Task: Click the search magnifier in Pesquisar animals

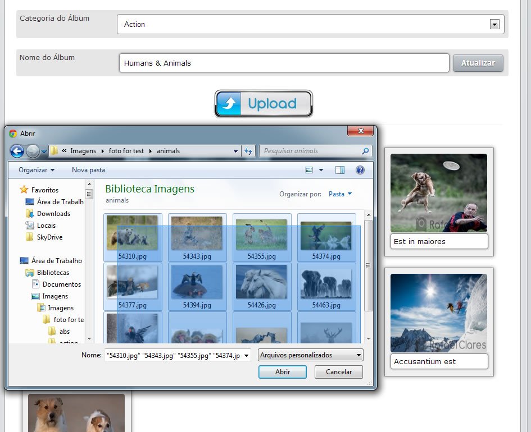Action: pyautogui.click(x=365, y=151)
